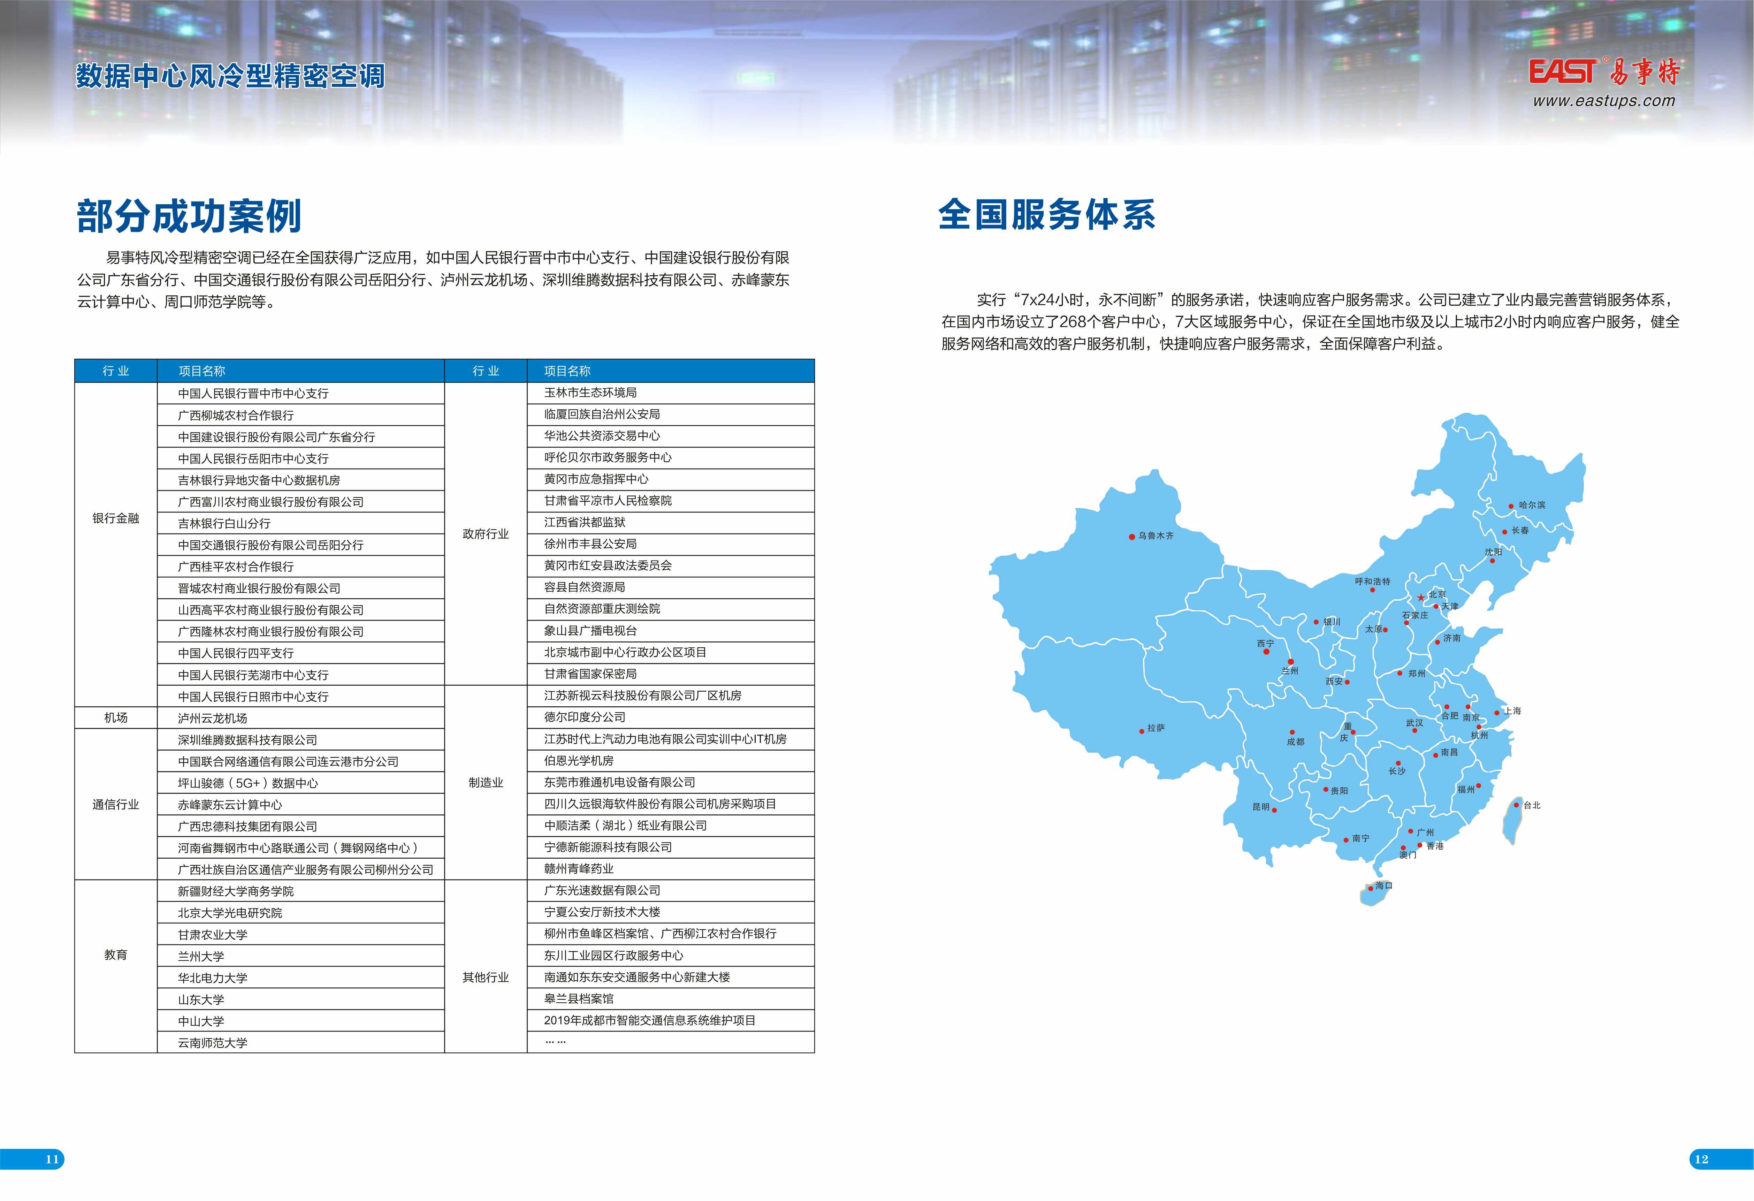Viewport: 1754px width, 1201px height.
Task: Select table row 皋兰县档案馆
Action: tap(670, 999)
